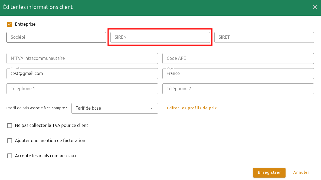Edit the Email field with test@gmail.com

(82, 74)
